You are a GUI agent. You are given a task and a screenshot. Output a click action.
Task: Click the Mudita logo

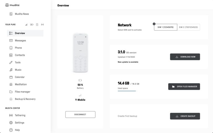click(x=12, y=5)
